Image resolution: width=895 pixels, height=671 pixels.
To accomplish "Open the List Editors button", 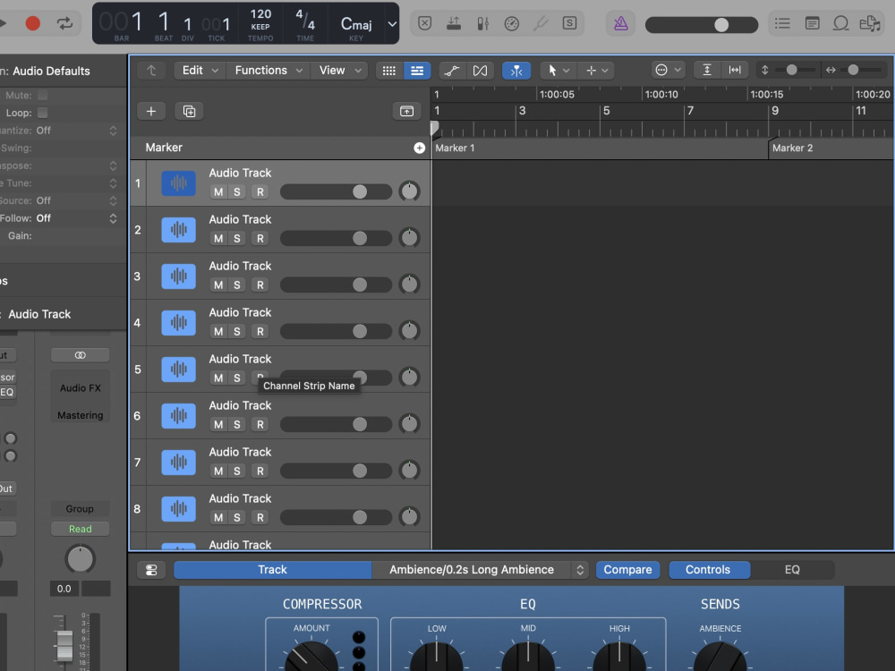I will coord(782,23).
